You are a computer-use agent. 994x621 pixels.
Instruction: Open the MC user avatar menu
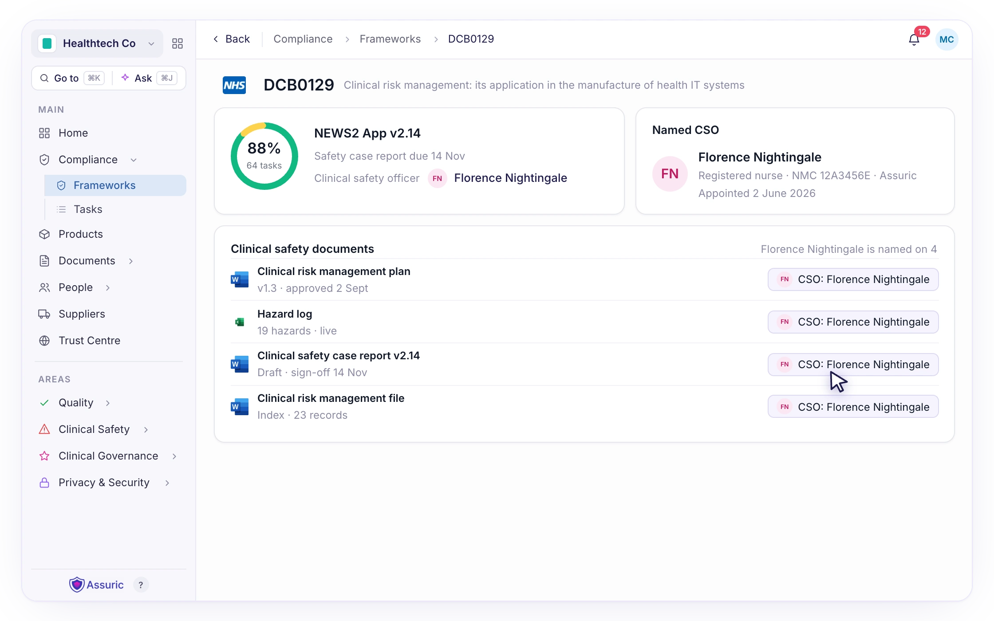click(947, 39)
